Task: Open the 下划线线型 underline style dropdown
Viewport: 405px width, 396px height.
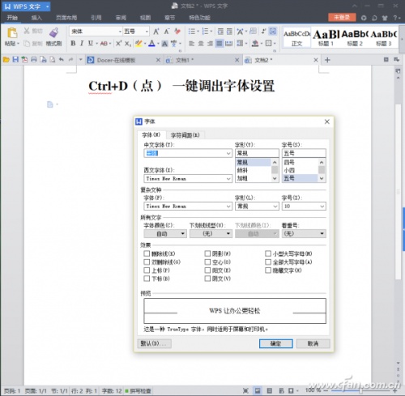Action: [x=211, y=233]
